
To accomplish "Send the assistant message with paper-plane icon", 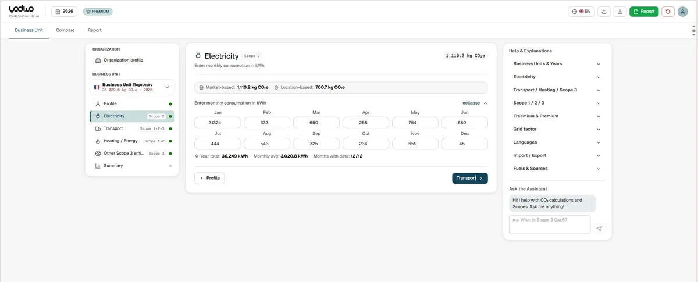I will [x=599, y=229].
